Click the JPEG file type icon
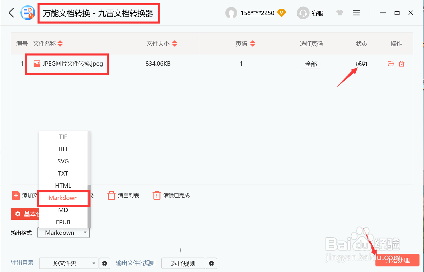Image resolution: width=424 pixels, height=272 pixels. point(37,64)
